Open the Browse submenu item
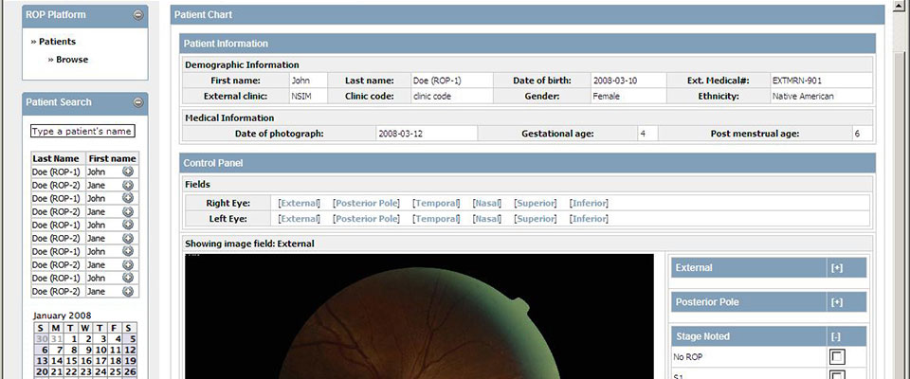This screenshot has width=910, height=379. pyautogui.click(x=72, y=60)
